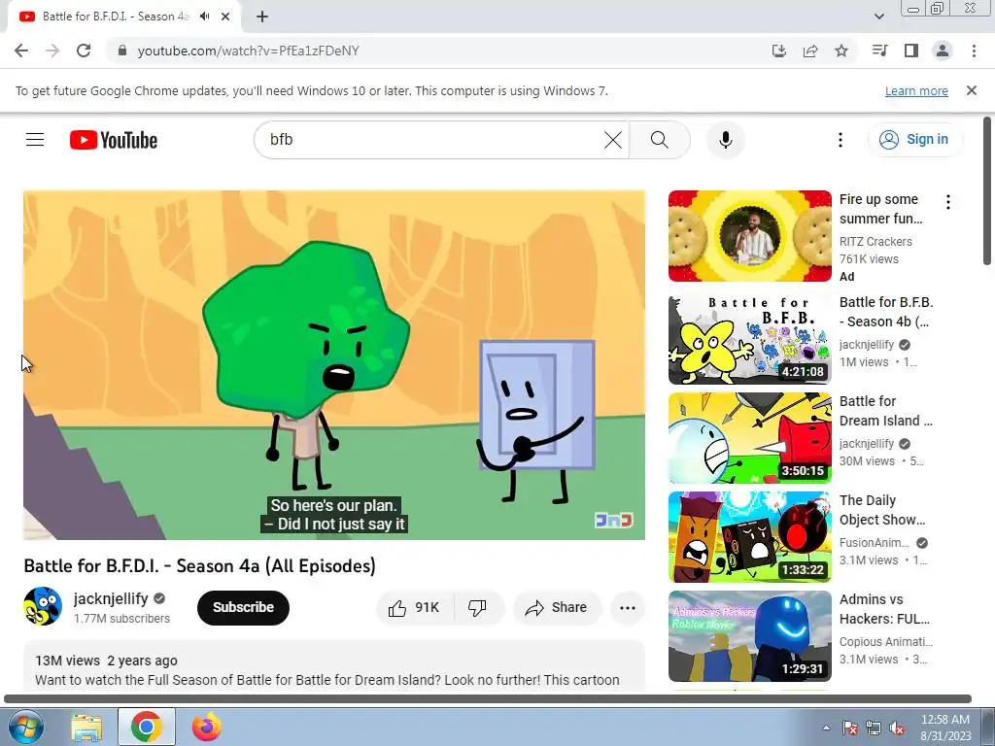Open the media controls icon in Chrome toolbar
995x746 pixels.
click(880, 51)
